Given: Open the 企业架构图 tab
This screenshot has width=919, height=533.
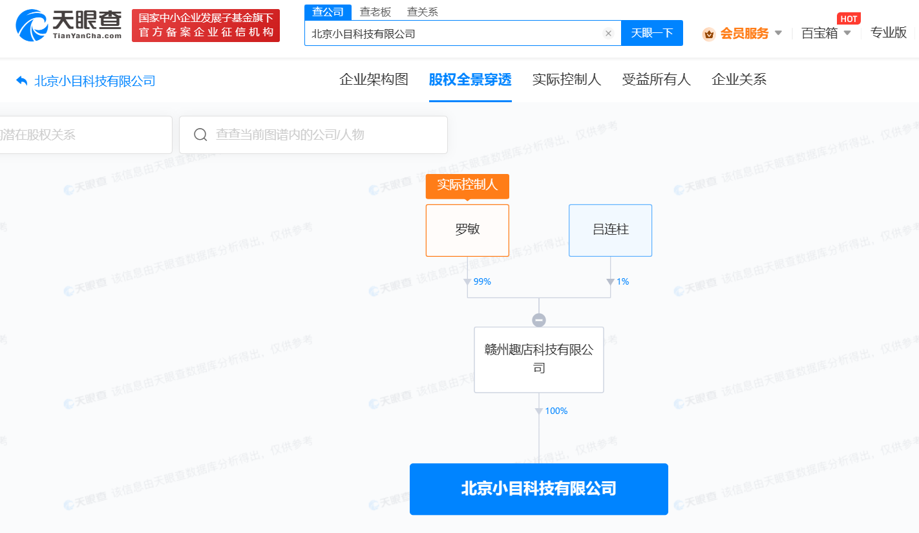Looking at the screenshot, I should tap(374, 80).
